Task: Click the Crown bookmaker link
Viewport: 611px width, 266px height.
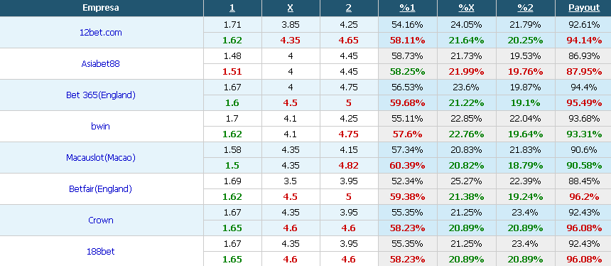Action: 101,220
